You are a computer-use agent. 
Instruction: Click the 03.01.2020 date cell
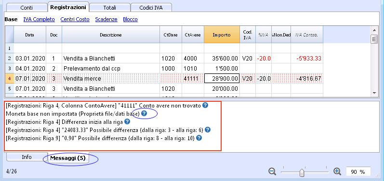coord(30,59)
